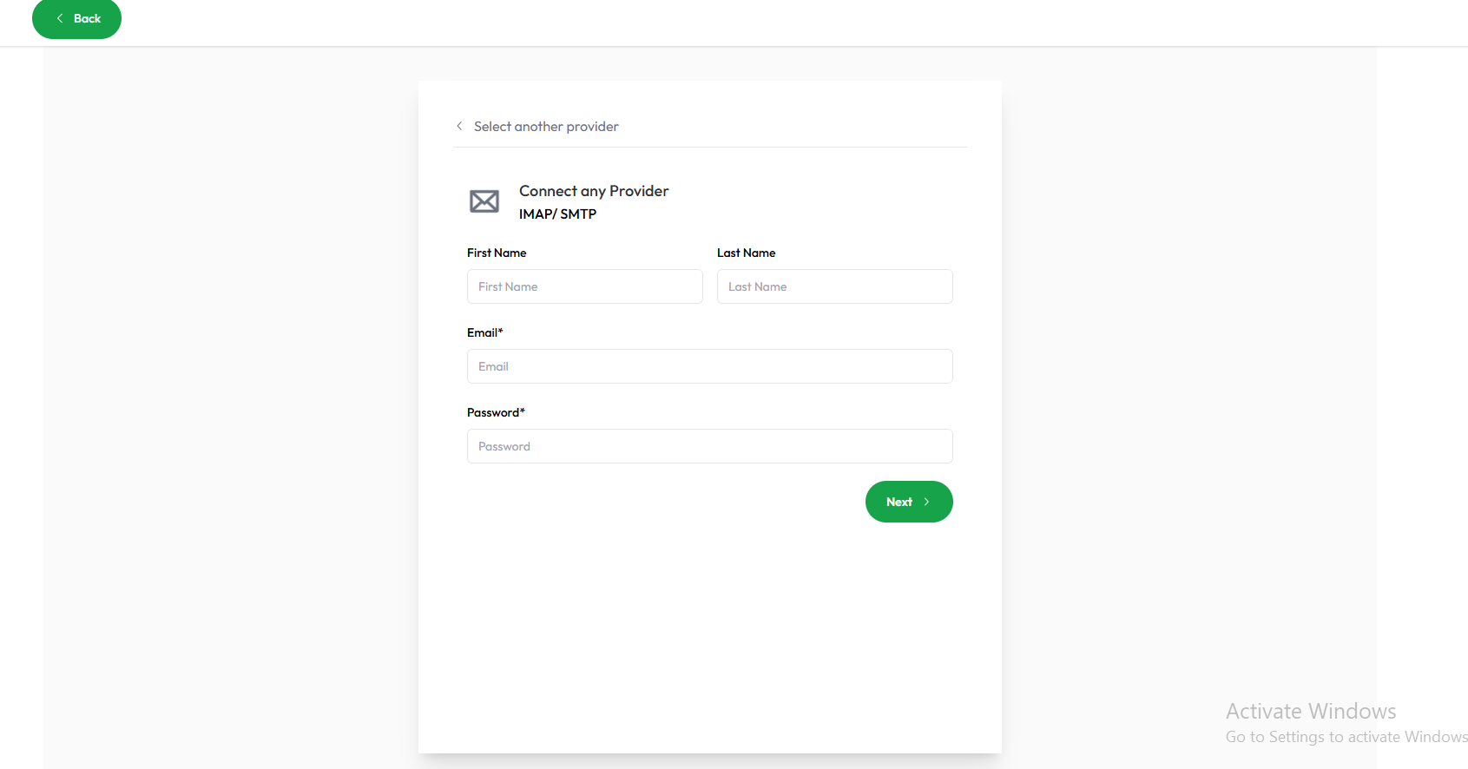This screenshot has height=769, width=1468.
Task: Click the chevron beside Select another provider
Action: 459,126
